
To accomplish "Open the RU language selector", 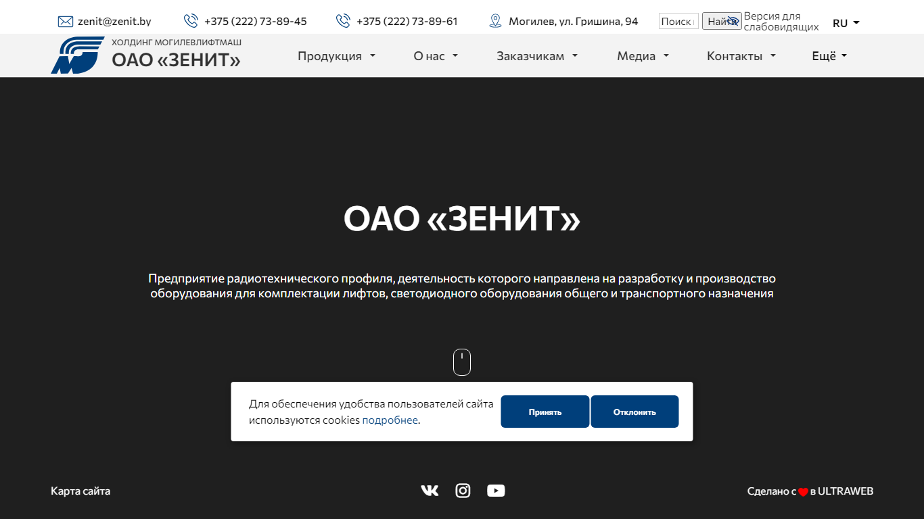I will (x=846, y=23).
